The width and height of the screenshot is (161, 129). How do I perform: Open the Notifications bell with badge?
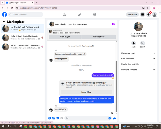(149, 15)
